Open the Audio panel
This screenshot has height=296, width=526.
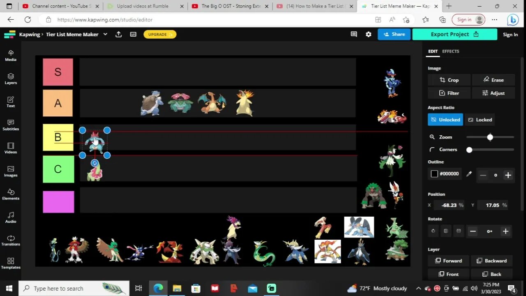coord(10,218)
